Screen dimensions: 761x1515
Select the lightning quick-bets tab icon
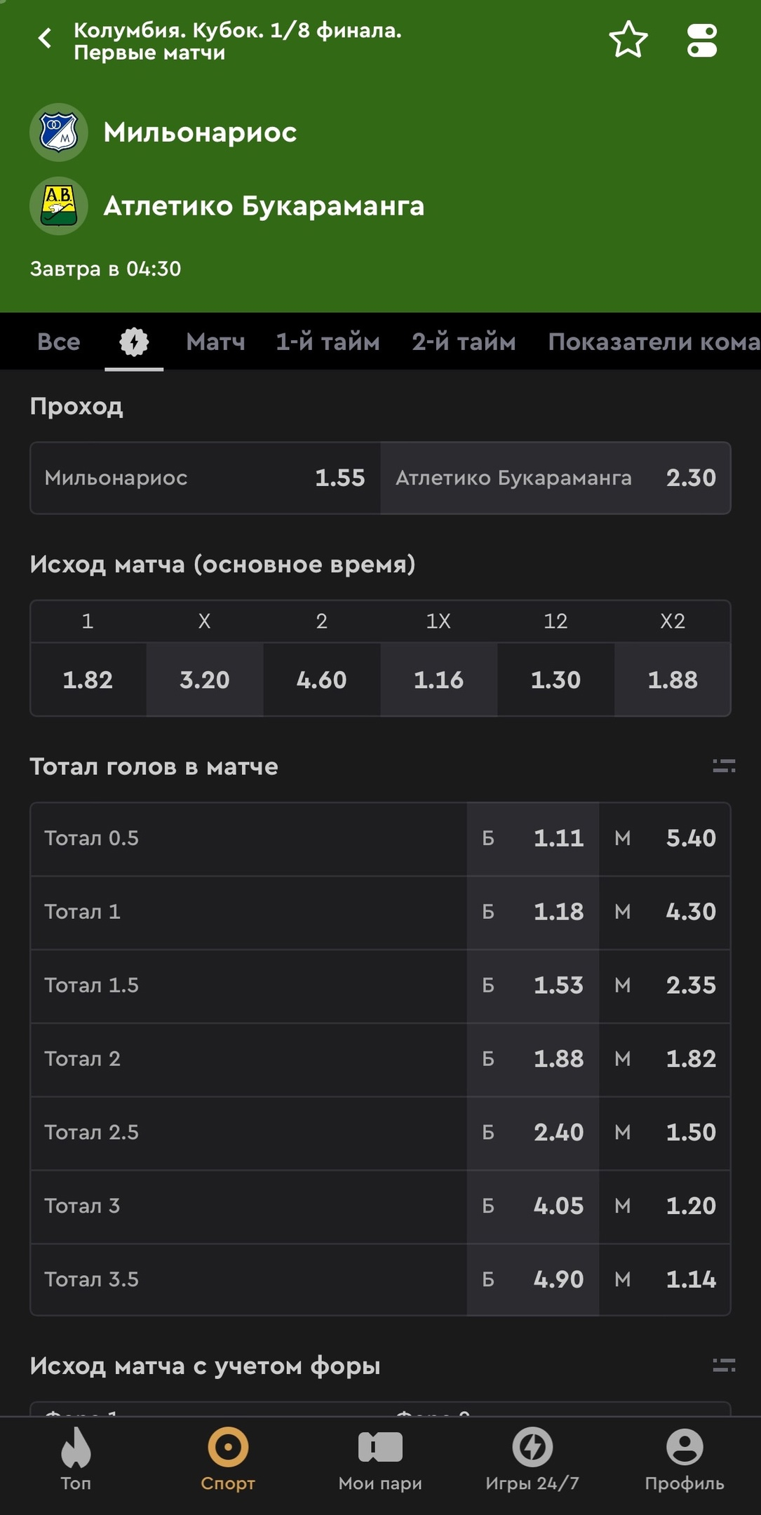pos(134,342)
